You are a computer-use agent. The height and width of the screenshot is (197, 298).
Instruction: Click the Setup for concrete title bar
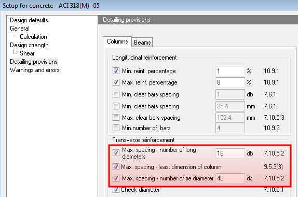149,5
